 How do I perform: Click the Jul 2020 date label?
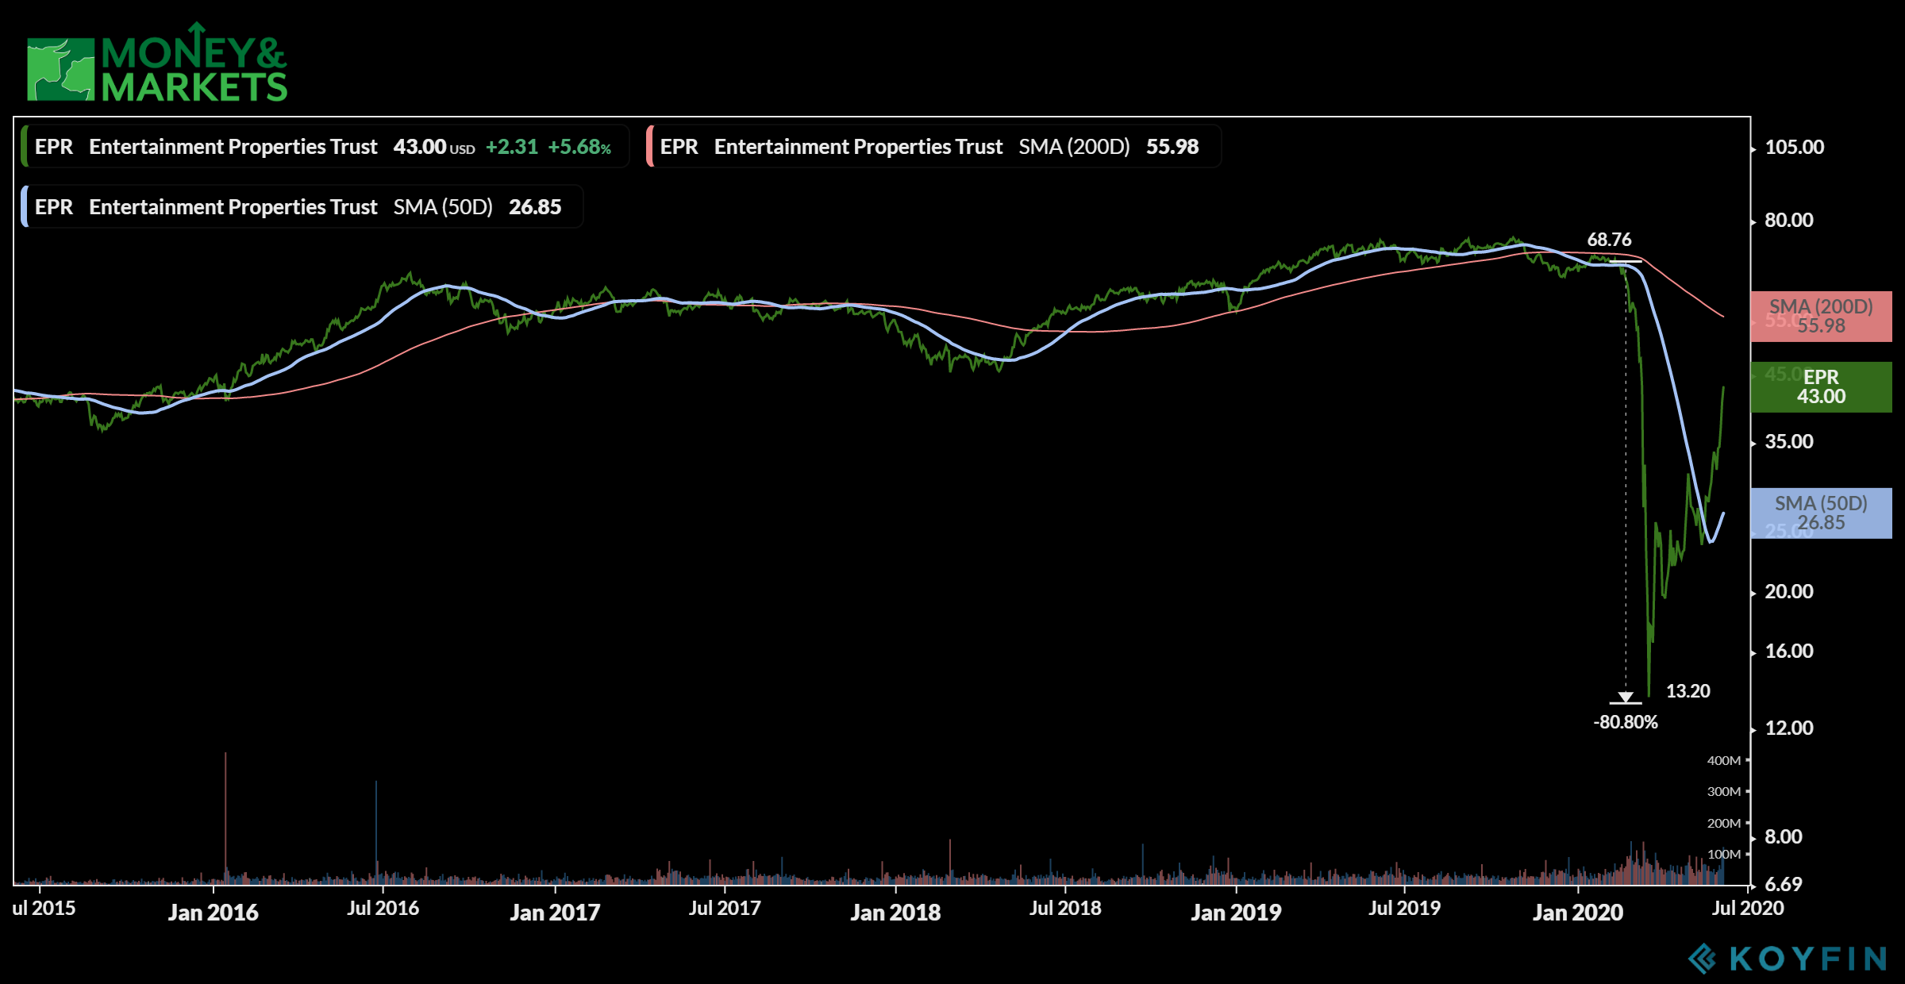pyautogui.click(x=1748, y=909)
